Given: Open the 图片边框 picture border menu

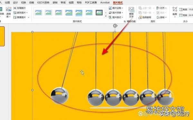Looking at the screenshot, I should pos(116,8).
